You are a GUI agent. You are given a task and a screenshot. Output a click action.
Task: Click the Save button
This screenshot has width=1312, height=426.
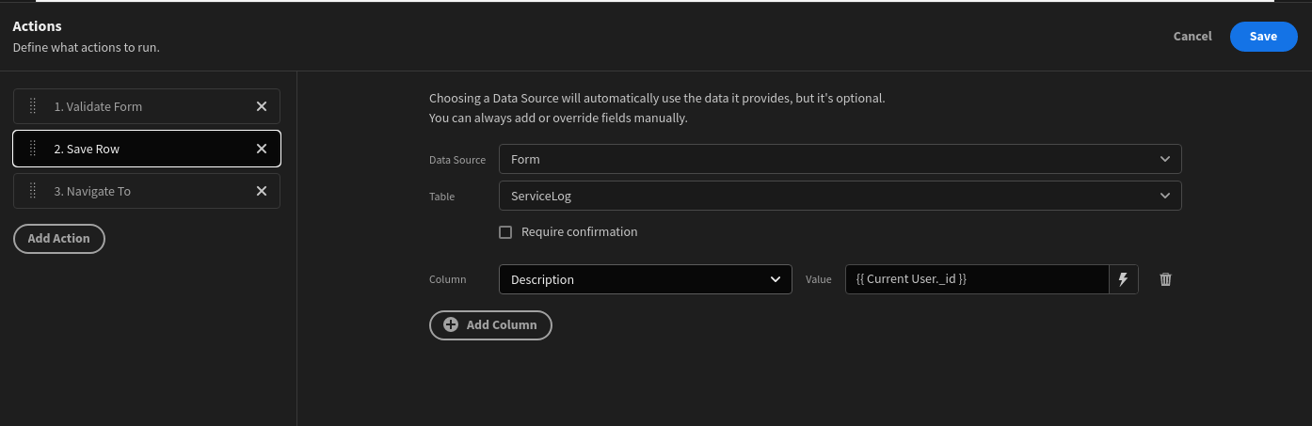click(1263, 37)
